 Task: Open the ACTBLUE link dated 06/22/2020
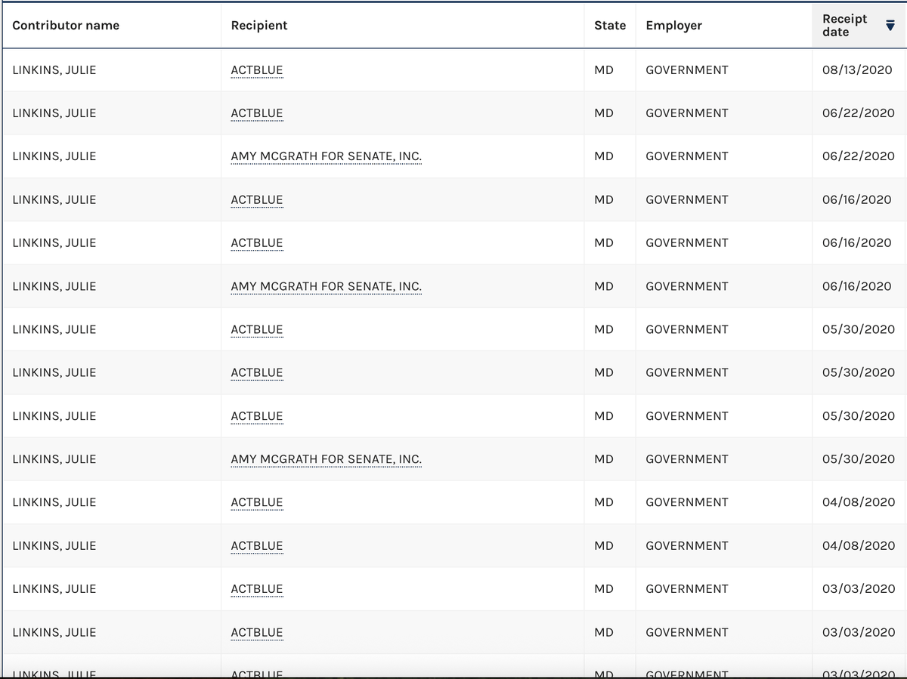tap(257, 113)
